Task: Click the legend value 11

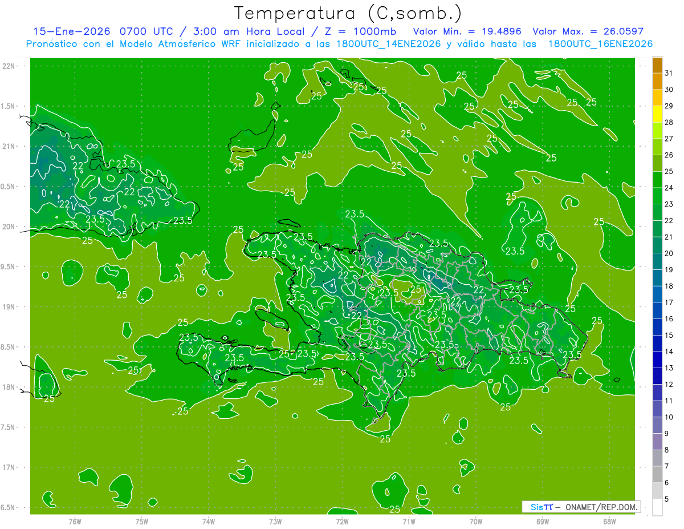Action: click(669, 401)
